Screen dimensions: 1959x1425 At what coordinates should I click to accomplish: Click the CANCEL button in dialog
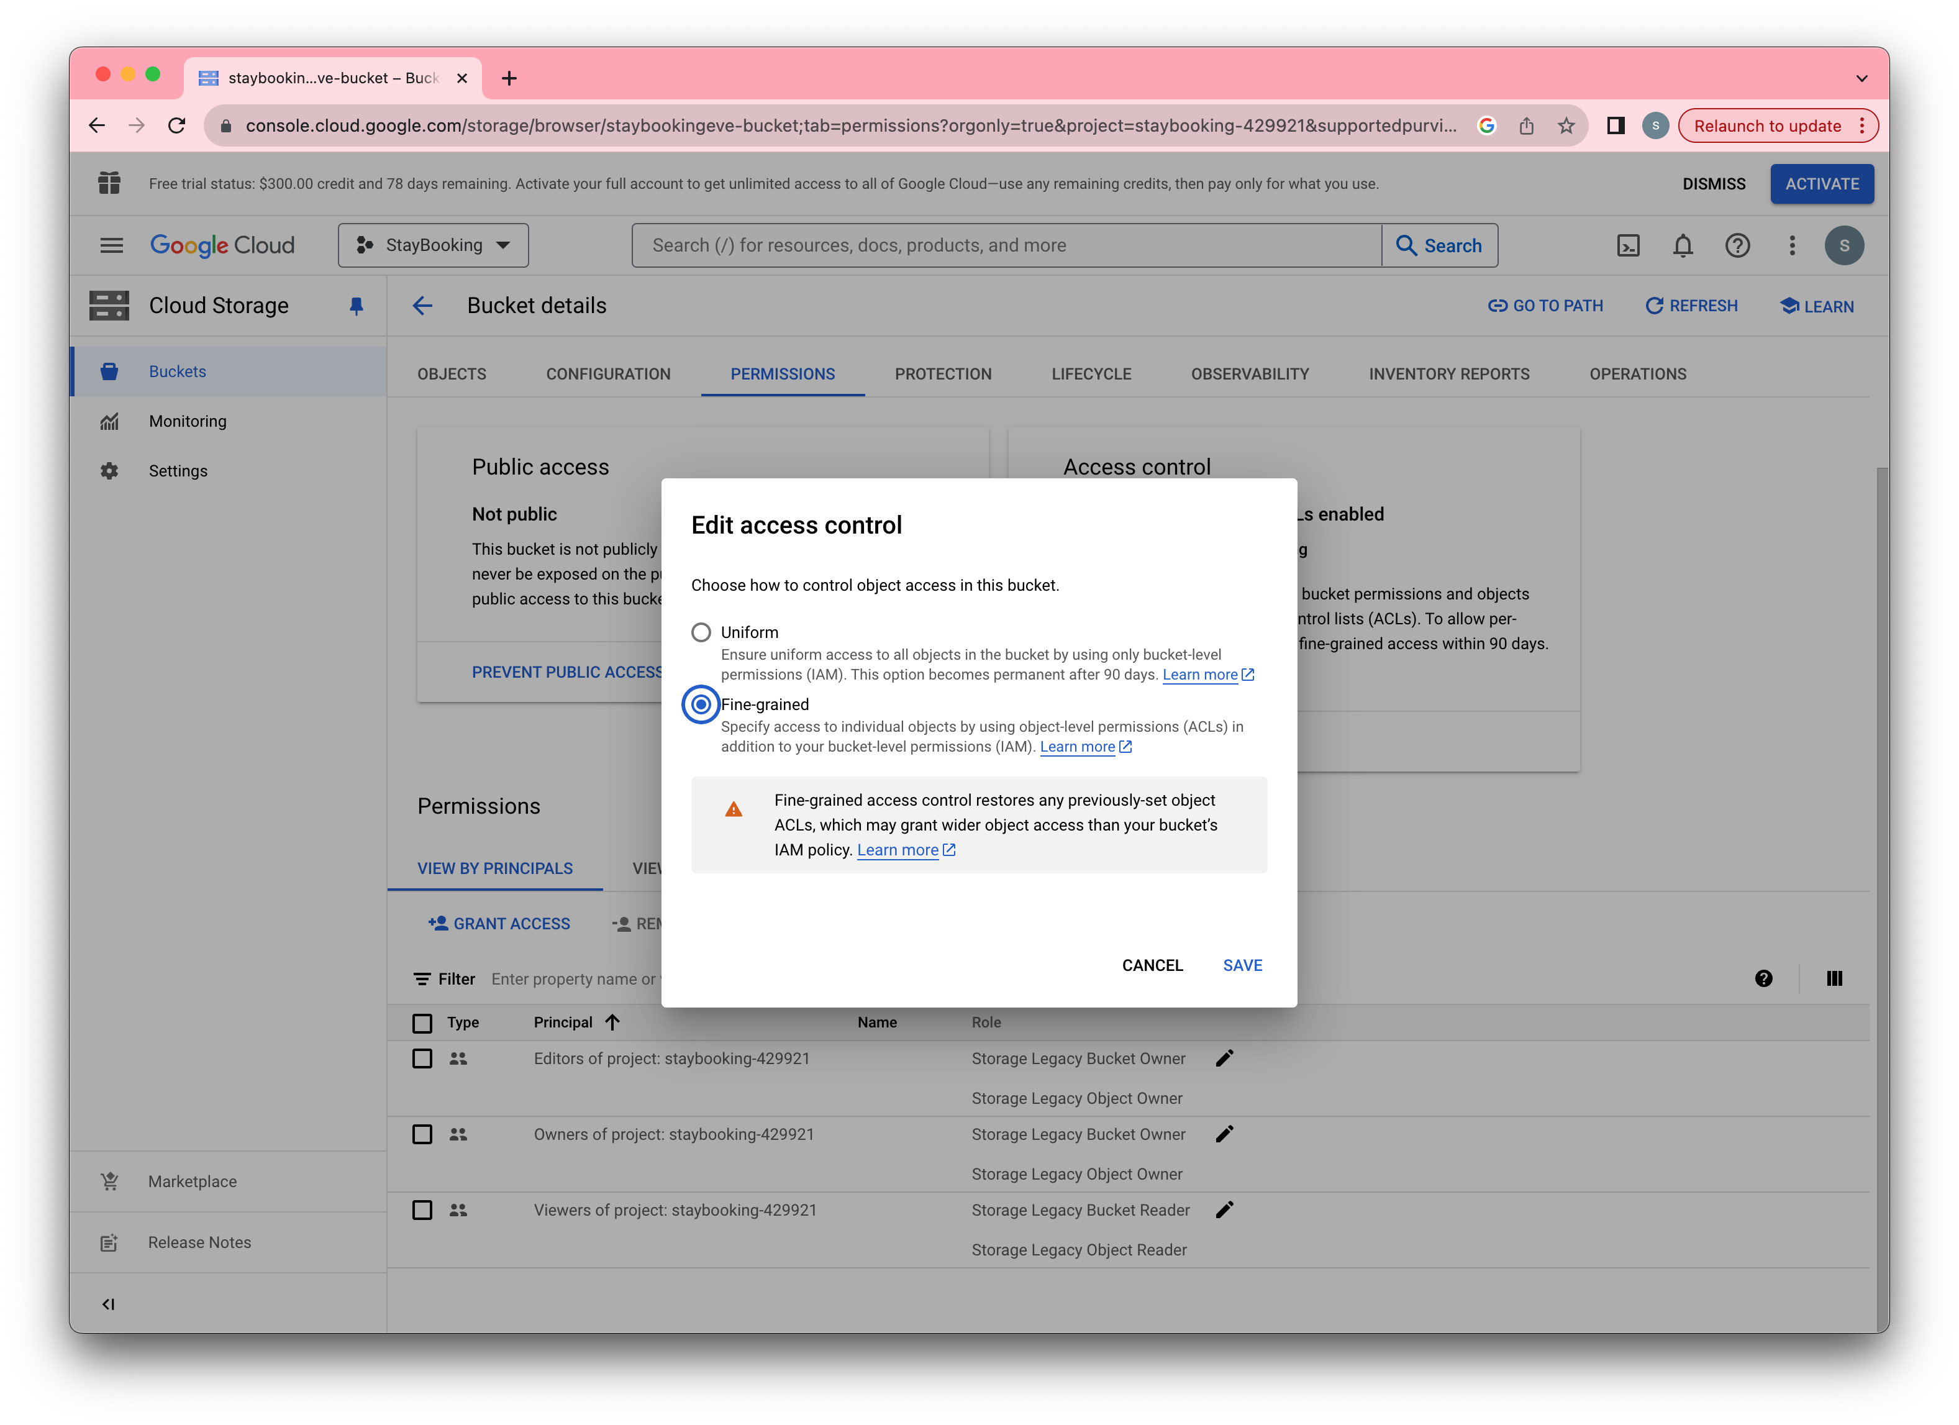[x=1152, y=964]
